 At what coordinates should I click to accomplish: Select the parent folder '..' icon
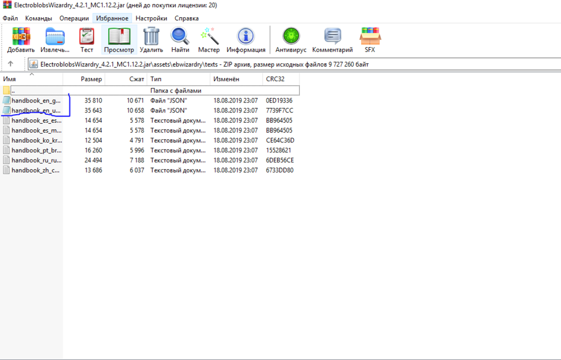6,90
